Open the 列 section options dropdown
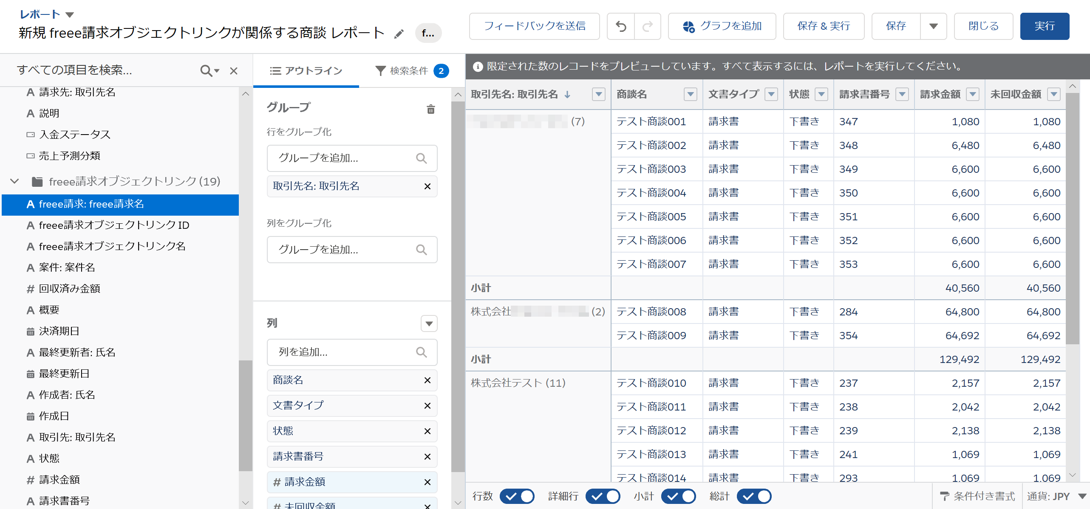Viewport: 1090px width, 509px height. 429,323
